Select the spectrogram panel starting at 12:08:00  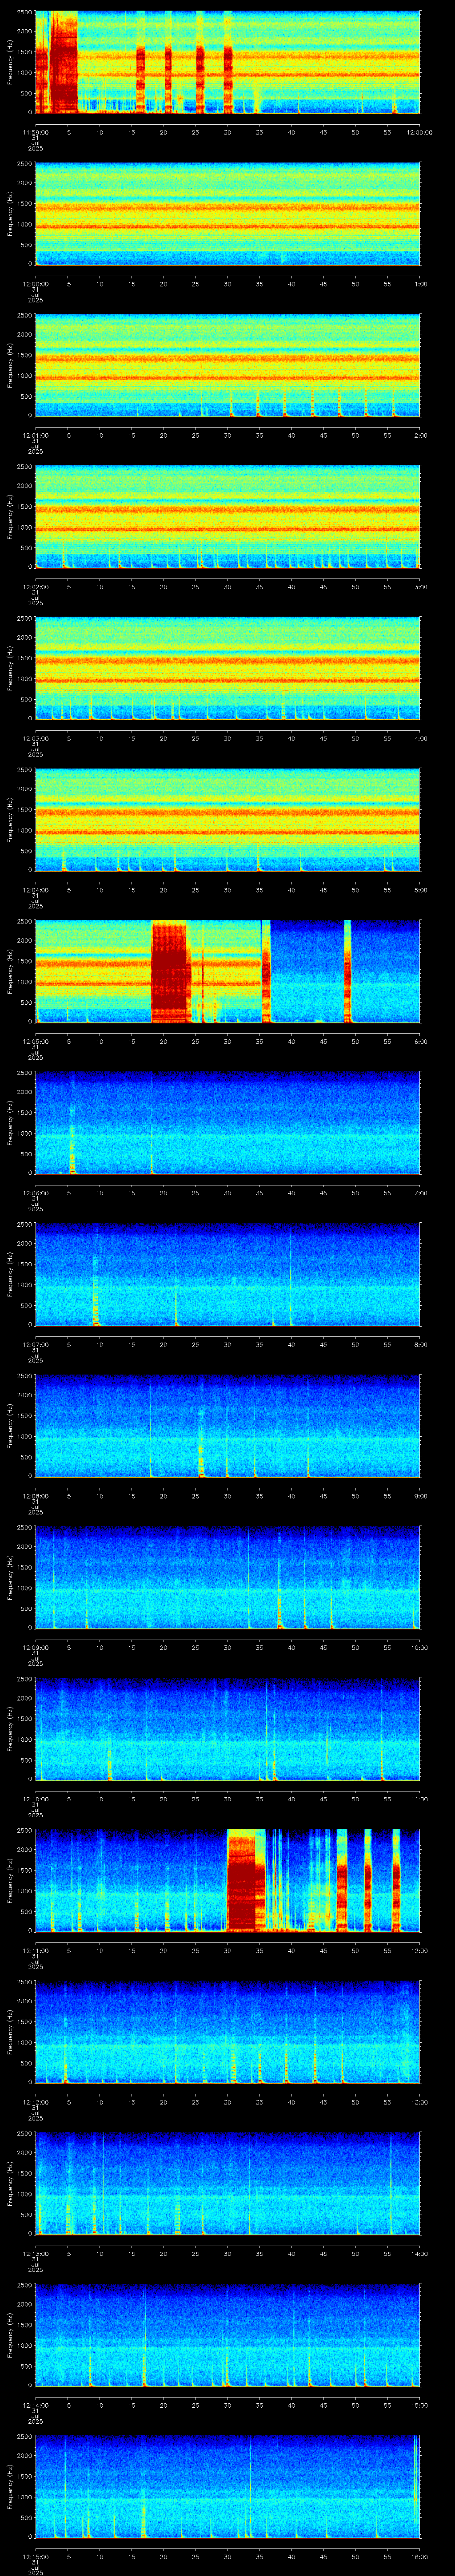pos(228,1427)
